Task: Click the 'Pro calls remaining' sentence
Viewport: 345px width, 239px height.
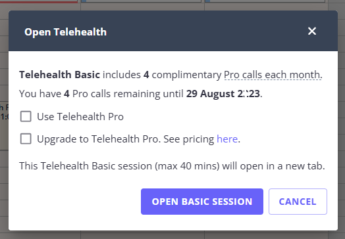Action: click(x=141, y=94)
